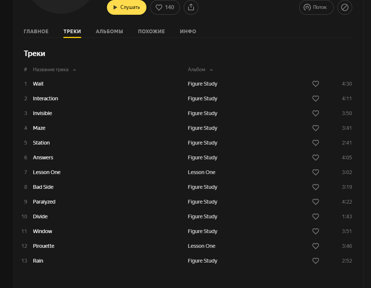Select the track Interaction
This screenshot has height=288, width=371.
coord(45,98)
